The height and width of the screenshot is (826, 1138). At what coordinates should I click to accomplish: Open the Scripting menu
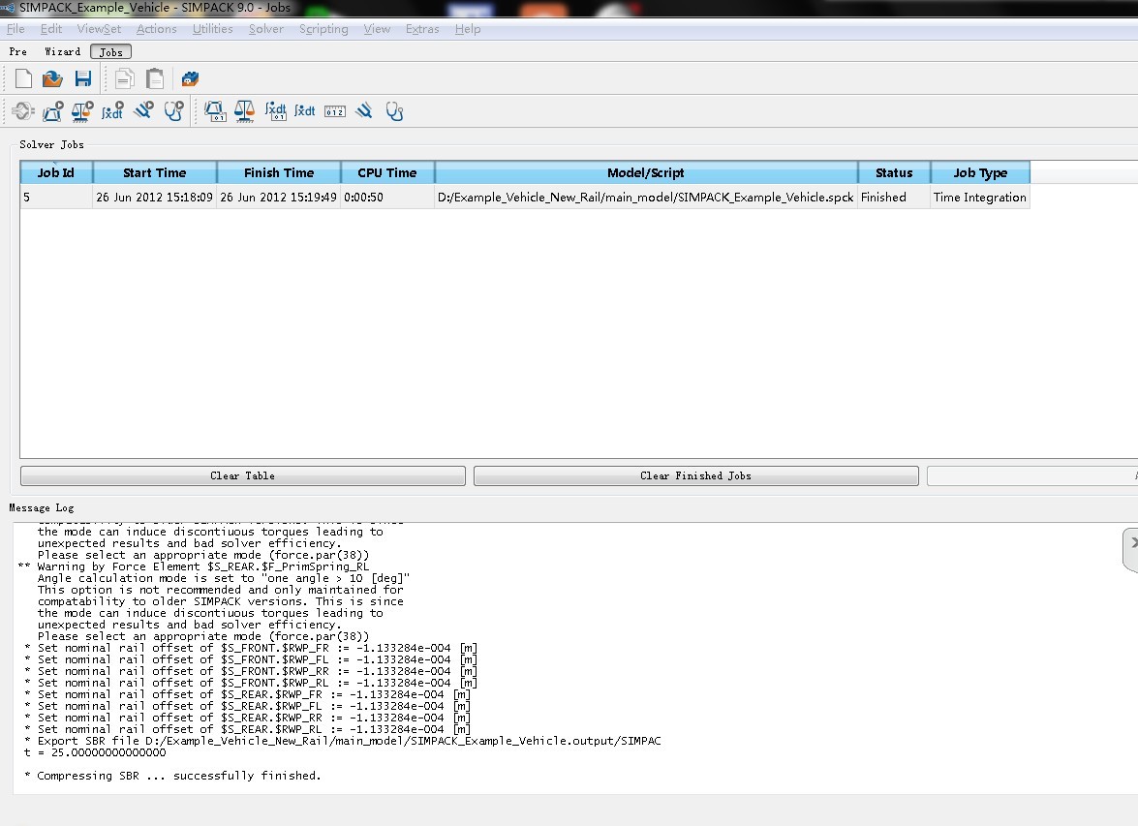pyautogui.click(x=323, y=29)
